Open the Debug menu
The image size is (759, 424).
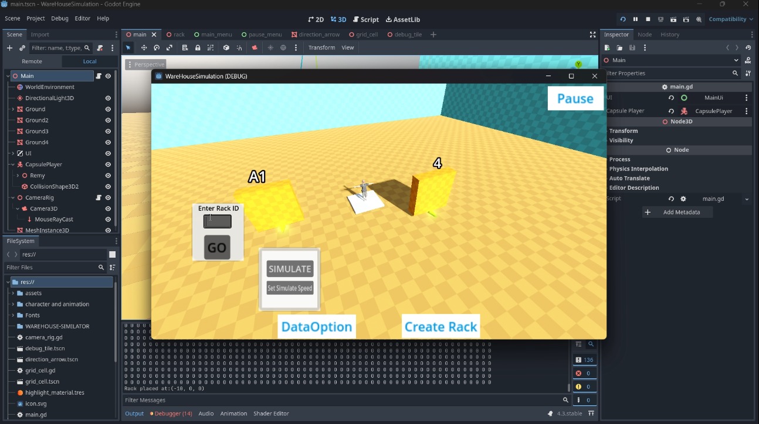[x=59, y=19]
